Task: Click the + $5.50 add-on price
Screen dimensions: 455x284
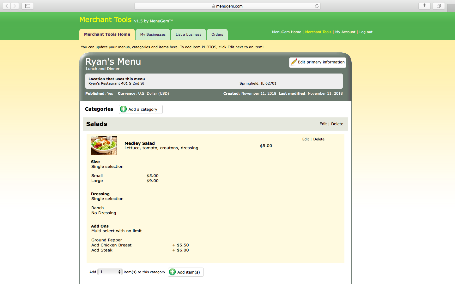Action: tap(181, 245)
